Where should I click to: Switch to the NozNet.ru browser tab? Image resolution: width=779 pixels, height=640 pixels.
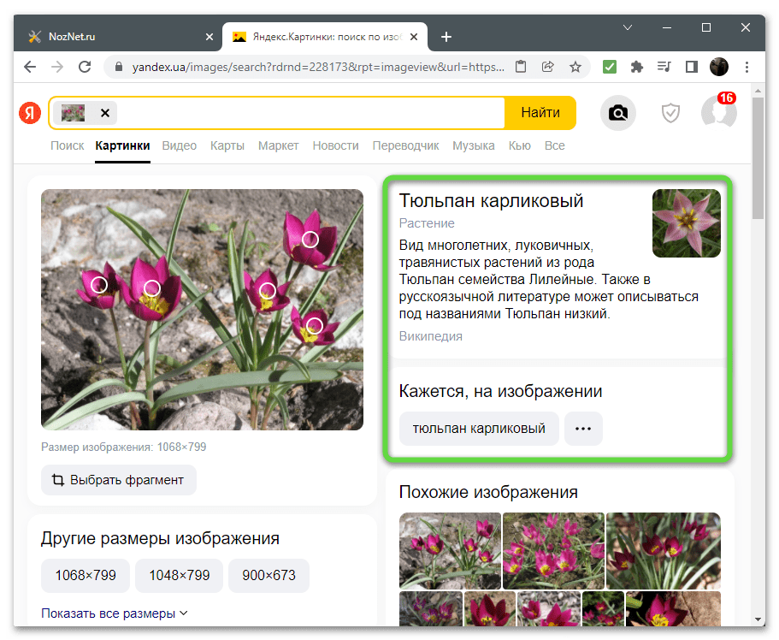118,37
